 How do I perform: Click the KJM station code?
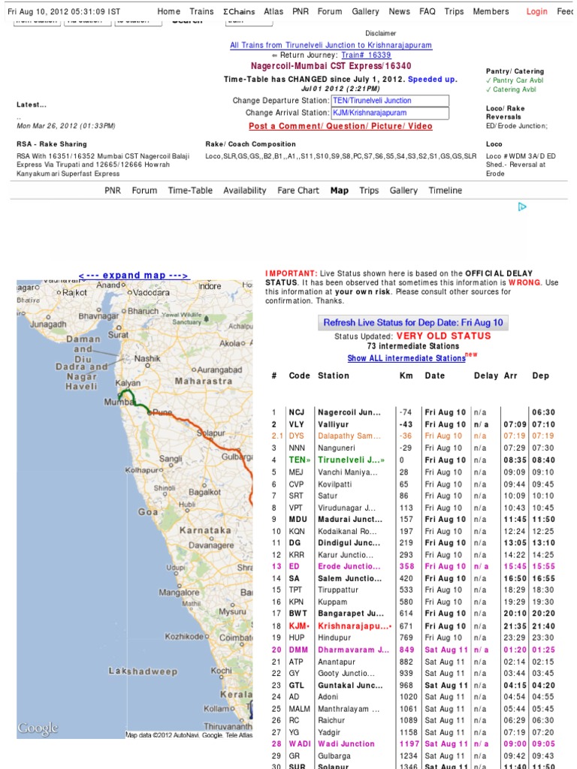[x=299, y=626]
